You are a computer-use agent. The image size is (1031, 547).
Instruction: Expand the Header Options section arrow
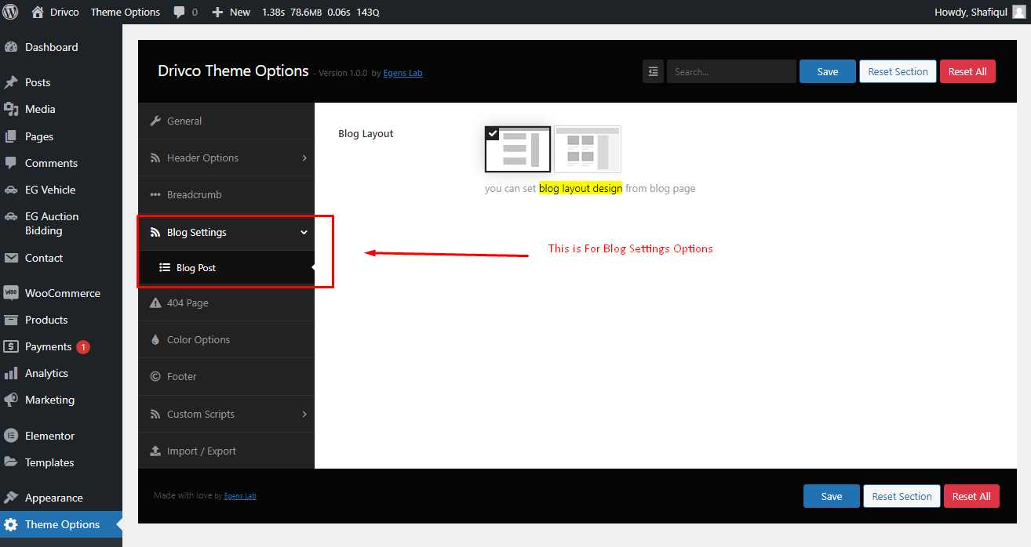pyautogui.click(x=304, y=158)
